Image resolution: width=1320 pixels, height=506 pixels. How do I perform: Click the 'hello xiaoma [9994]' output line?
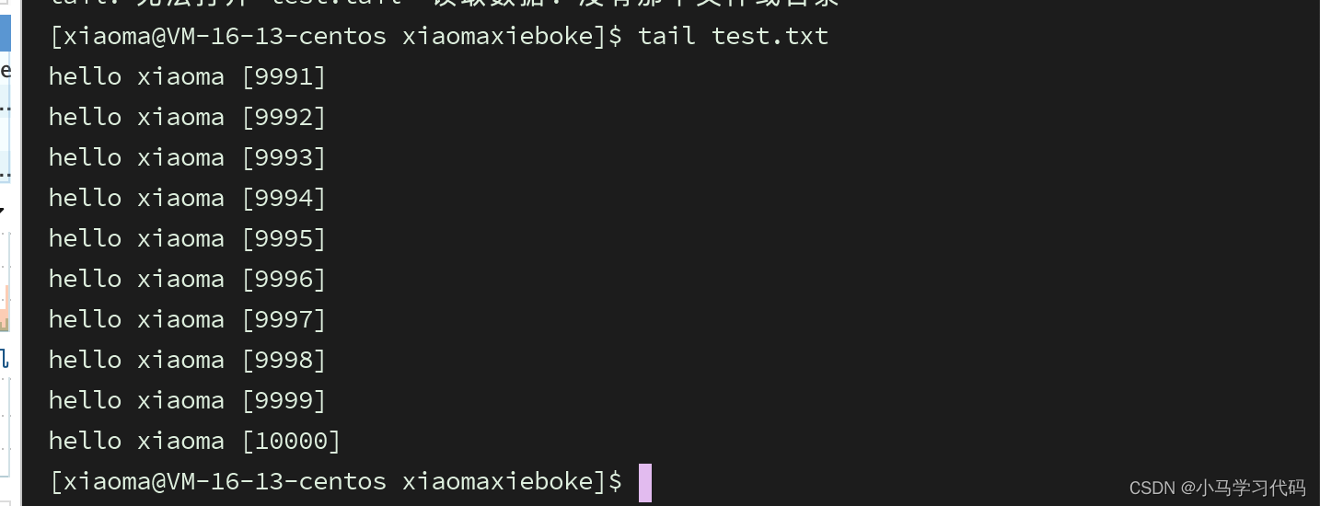[188, 199]
